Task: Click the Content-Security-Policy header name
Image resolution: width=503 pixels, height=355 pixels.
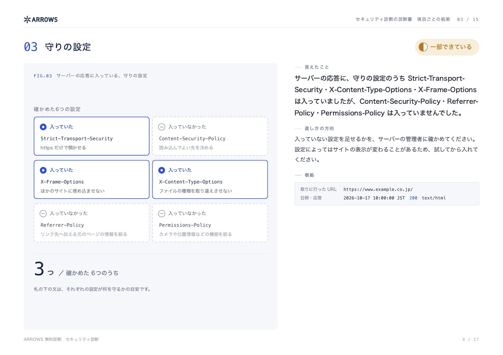Action: point(192,138)
